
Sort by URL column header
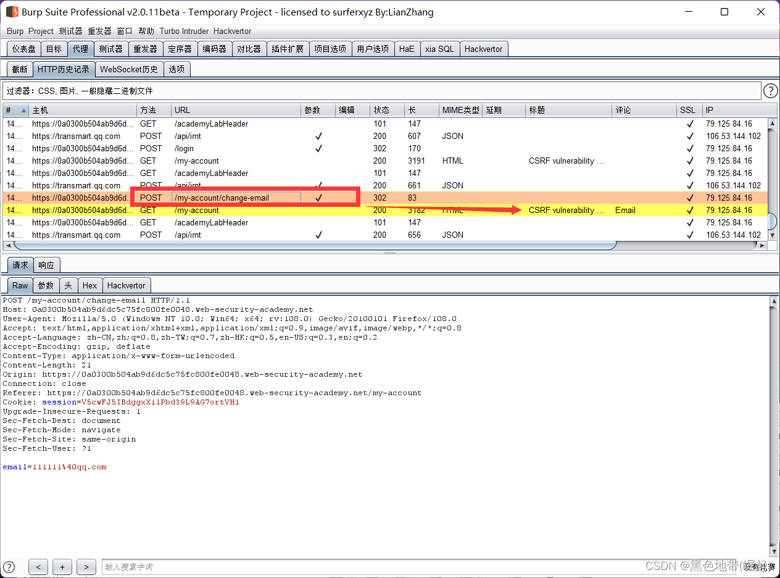point(236,110)
